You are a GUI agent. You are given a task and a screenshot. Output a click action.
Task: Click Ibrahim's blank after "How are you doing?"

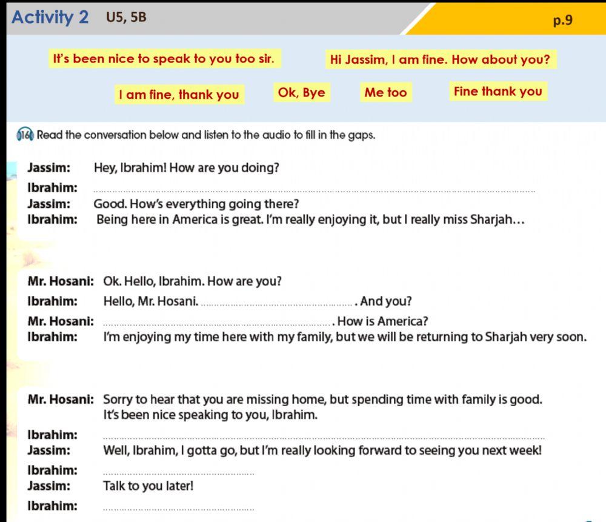314,188
